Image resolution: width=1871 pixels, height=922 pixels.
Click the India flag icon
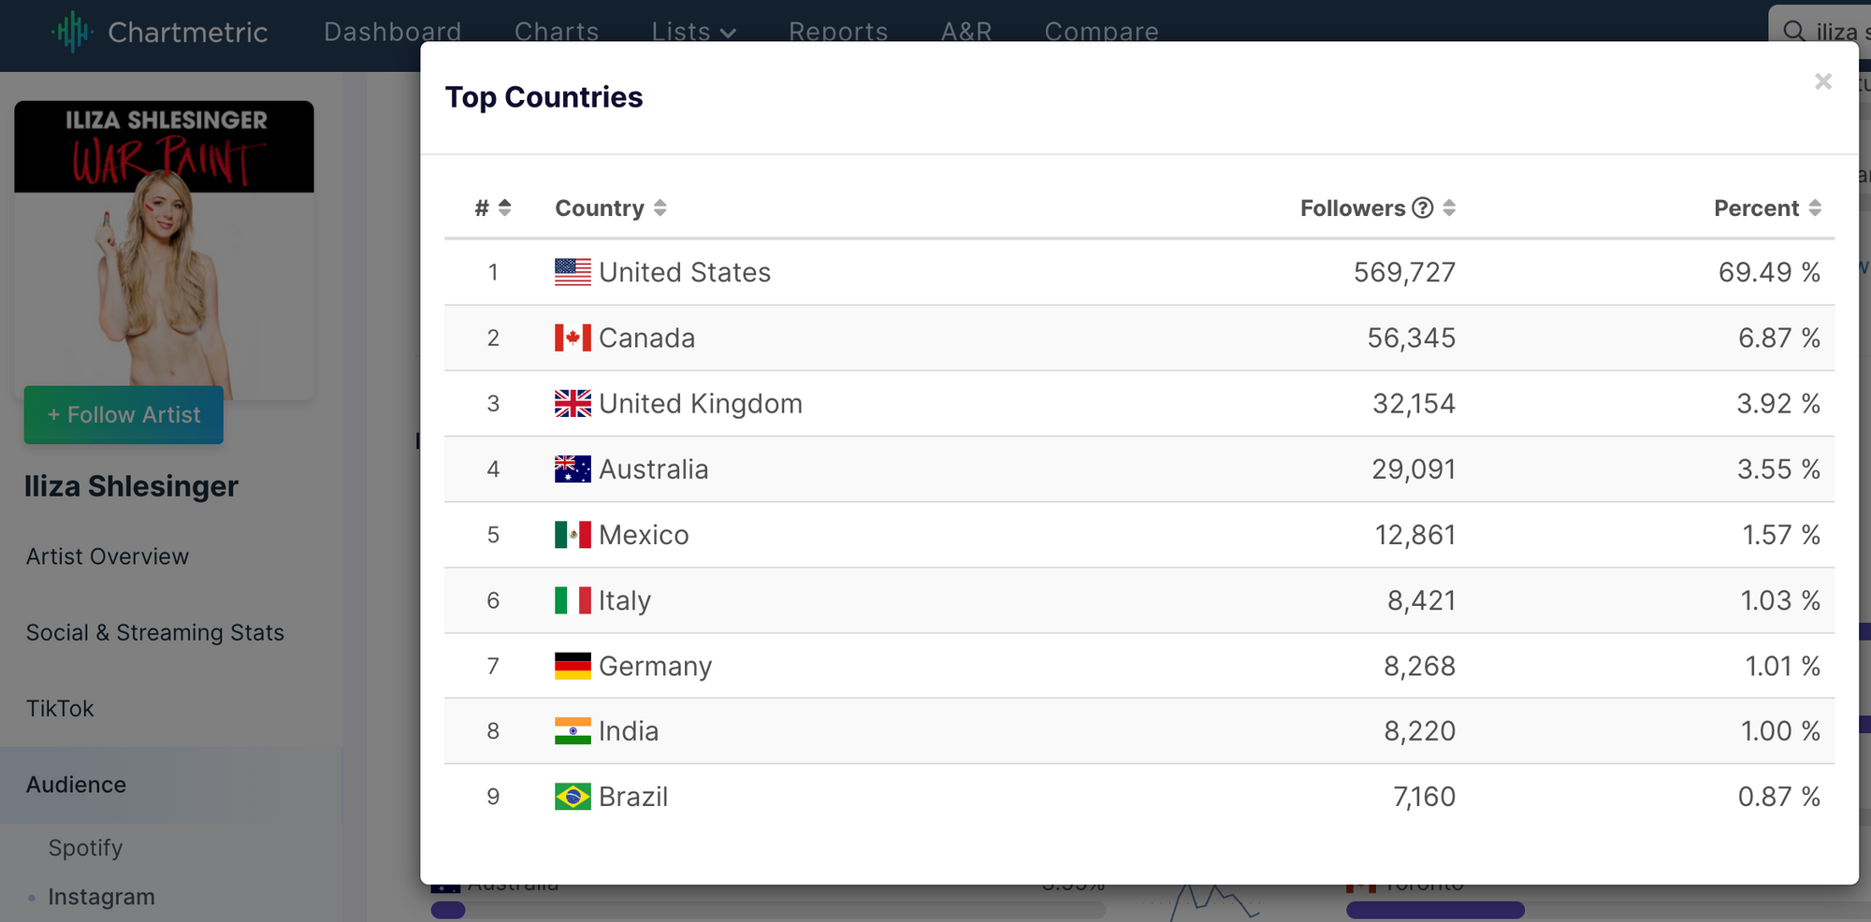tap(573, 730)
